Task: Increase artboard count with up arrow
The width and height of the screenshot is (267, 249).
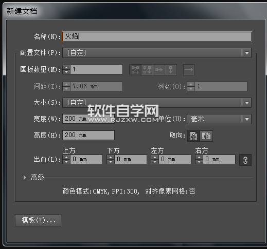Action: [x=66, y=67]
